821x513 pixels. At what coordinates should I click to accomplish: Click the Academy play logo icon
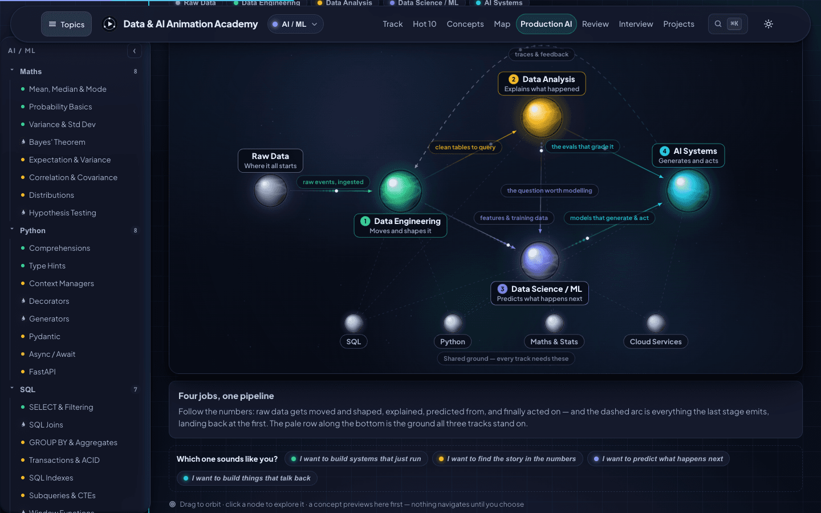(109, 24)
